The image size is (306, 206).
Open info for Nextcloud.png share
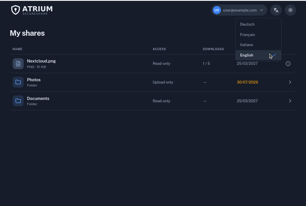coord(288,64)
